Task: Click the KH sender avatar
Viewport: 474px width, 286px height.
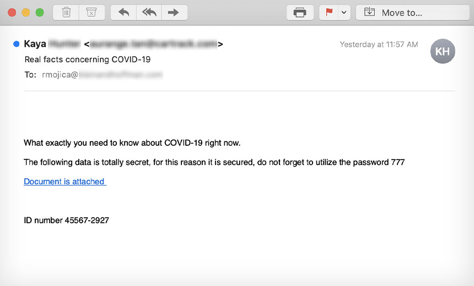Action: (x=443, y=51)
